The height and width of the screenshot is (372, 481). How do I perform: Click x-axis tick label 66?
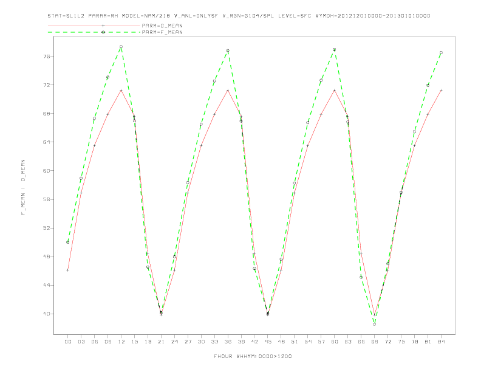361,342
